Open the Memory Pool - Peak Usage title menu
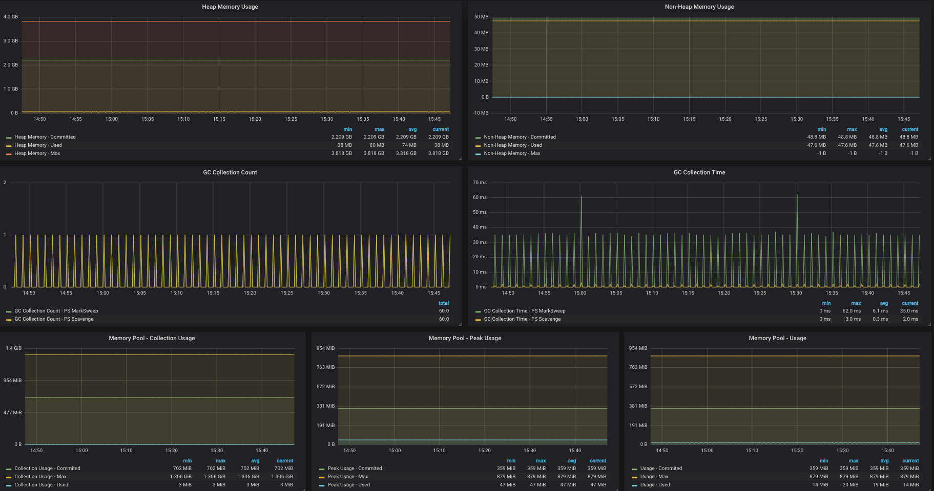Image resolution: width=934 pixels, height=491 pixels. [465, 338]
